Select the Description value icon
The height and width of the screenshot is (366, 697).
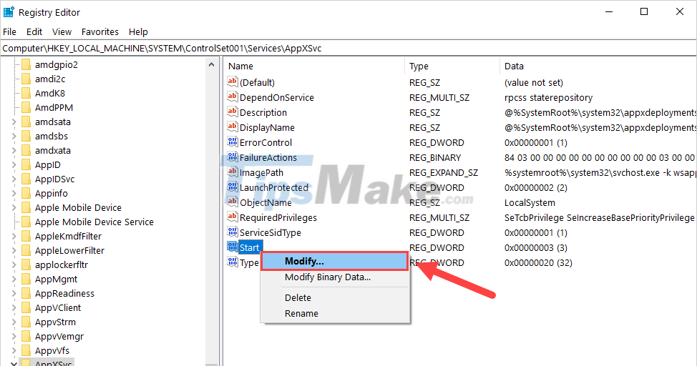(x=232, y=112)
